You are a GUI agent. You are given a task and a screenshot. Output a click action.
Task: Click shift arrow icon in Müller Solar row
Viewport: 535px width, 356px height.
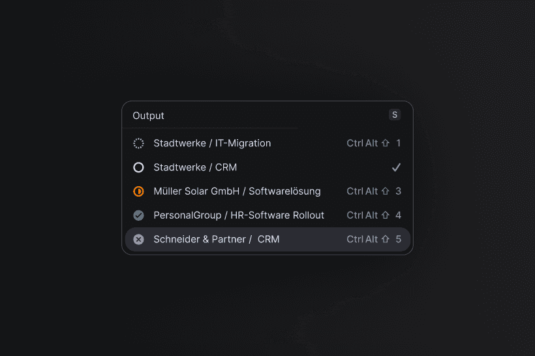coord(386,191)
